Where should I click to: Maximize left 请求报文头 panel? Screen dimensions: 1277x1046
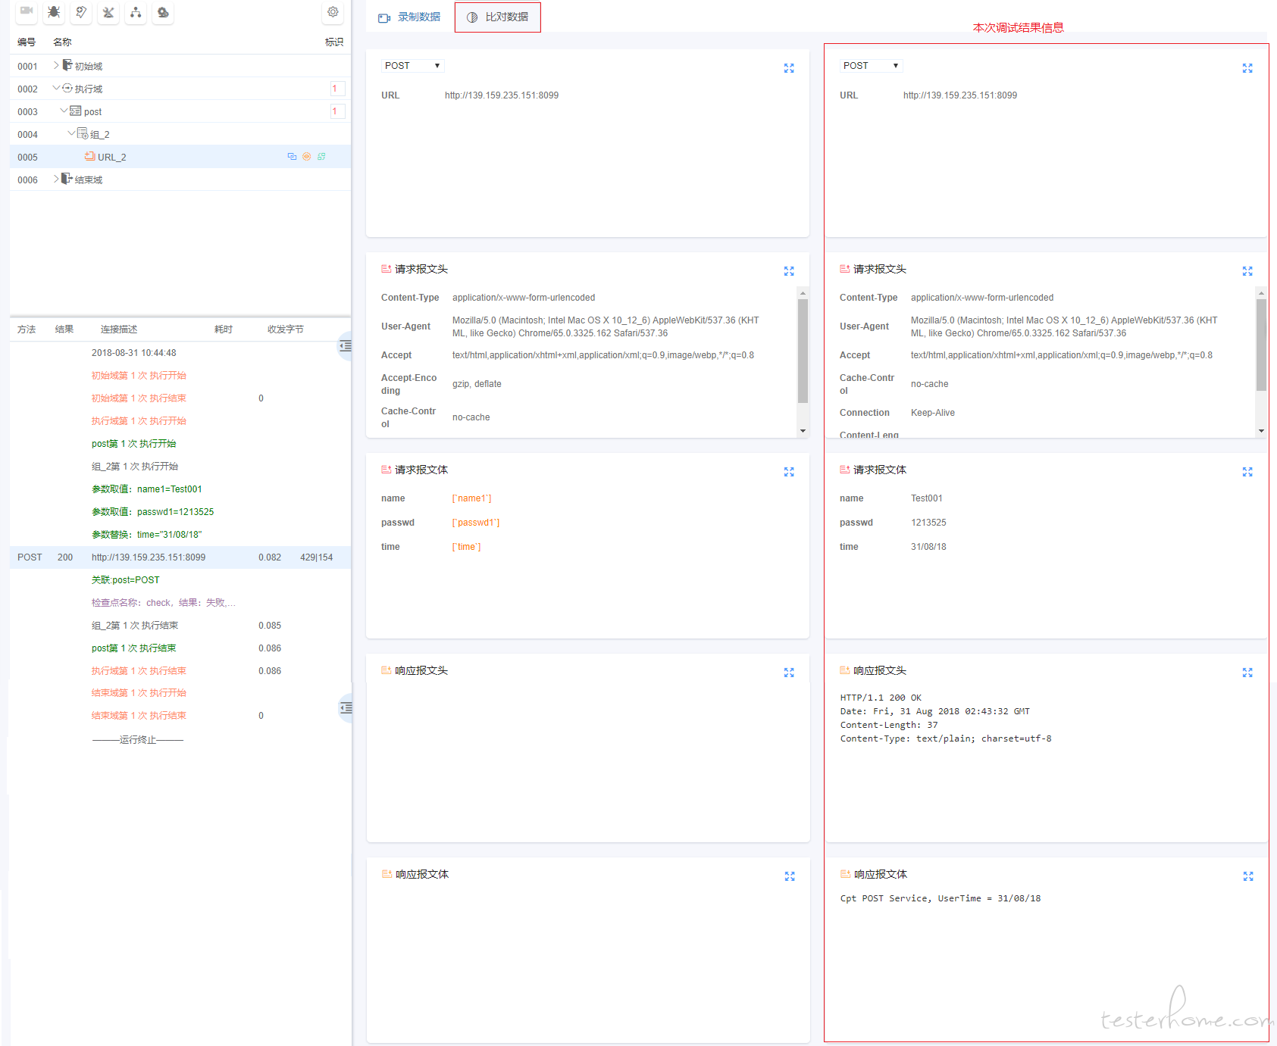click(x=789, y=271)
